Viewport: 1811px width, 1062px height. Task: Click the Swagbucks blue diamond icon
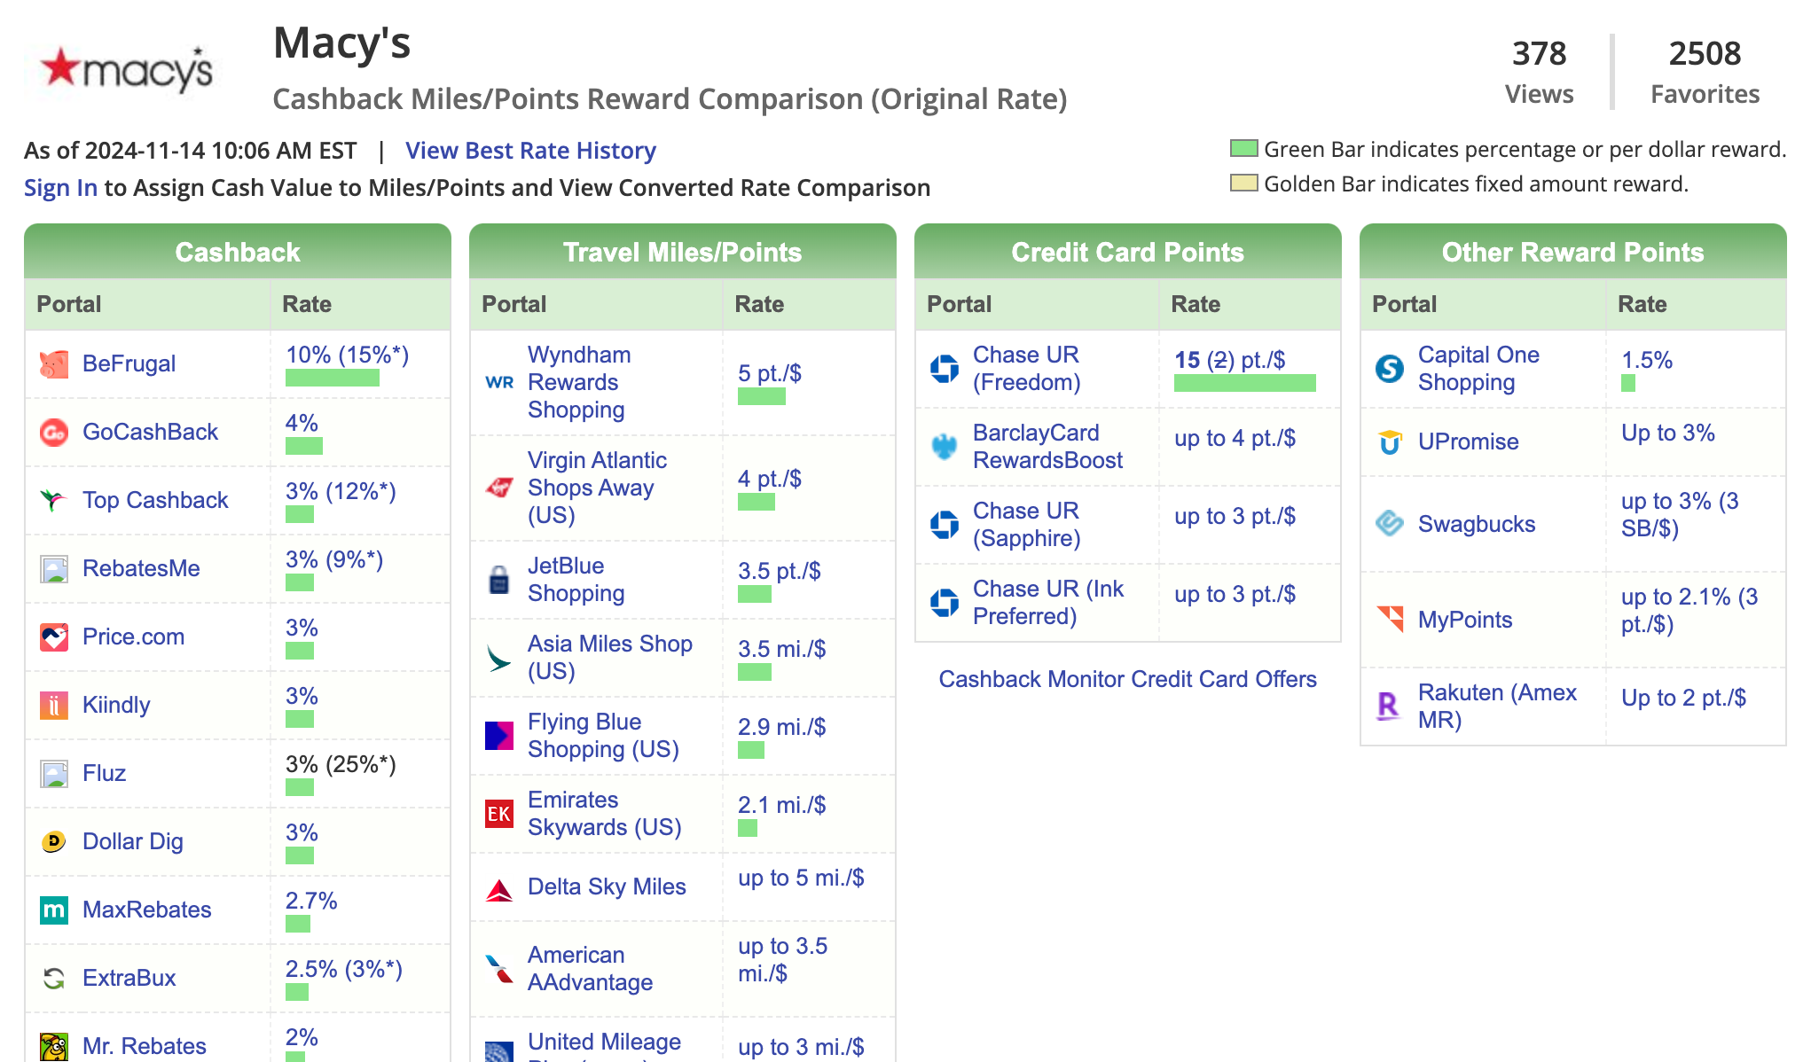pyautogui.click(x=1390, y=524)
